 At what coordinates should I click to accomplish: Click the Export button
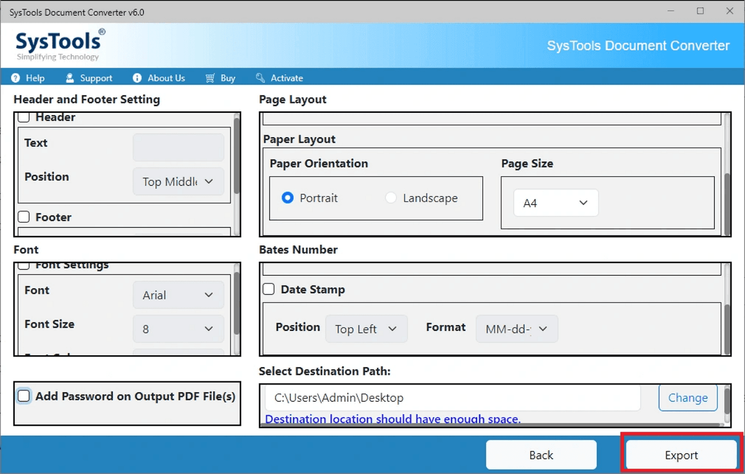click(x=682, y=455)
